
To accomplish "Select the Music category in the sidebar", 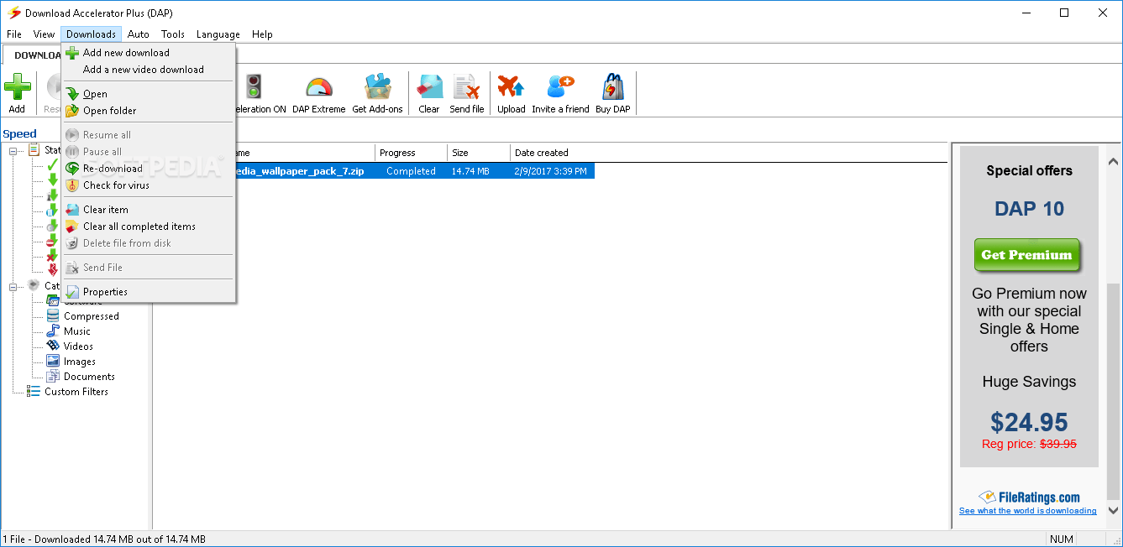I will (x=76, y=331).
